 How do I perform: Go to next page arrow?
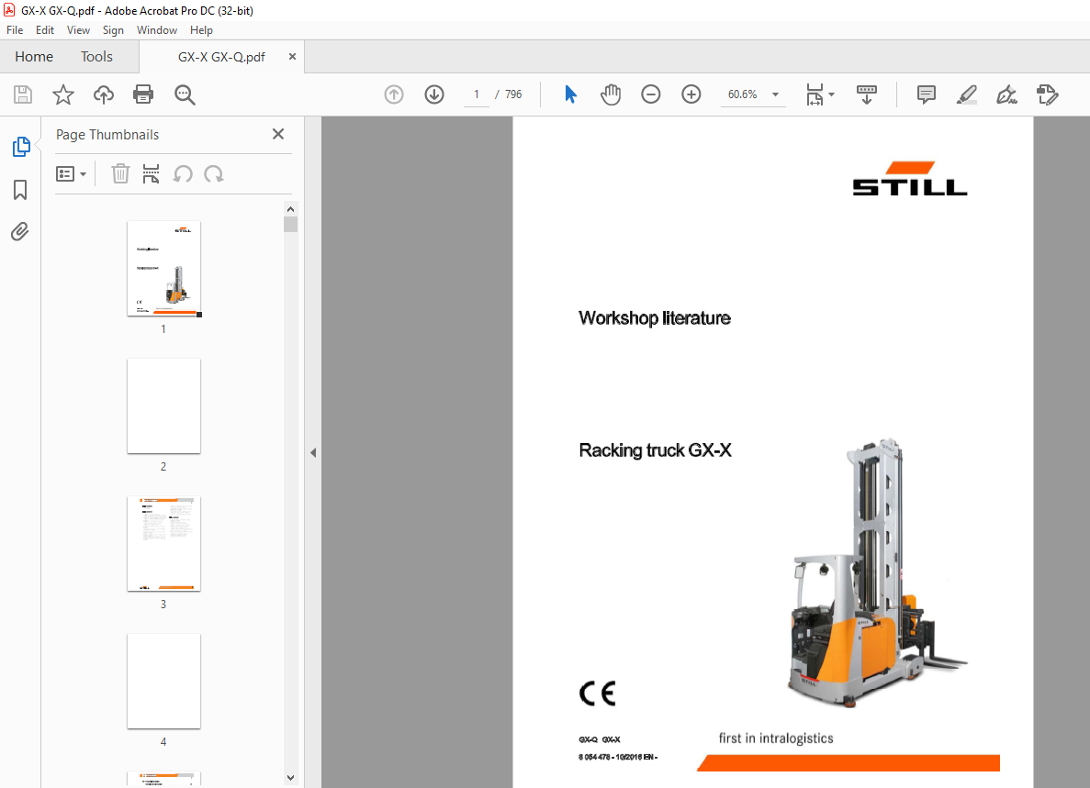point(434,94)
